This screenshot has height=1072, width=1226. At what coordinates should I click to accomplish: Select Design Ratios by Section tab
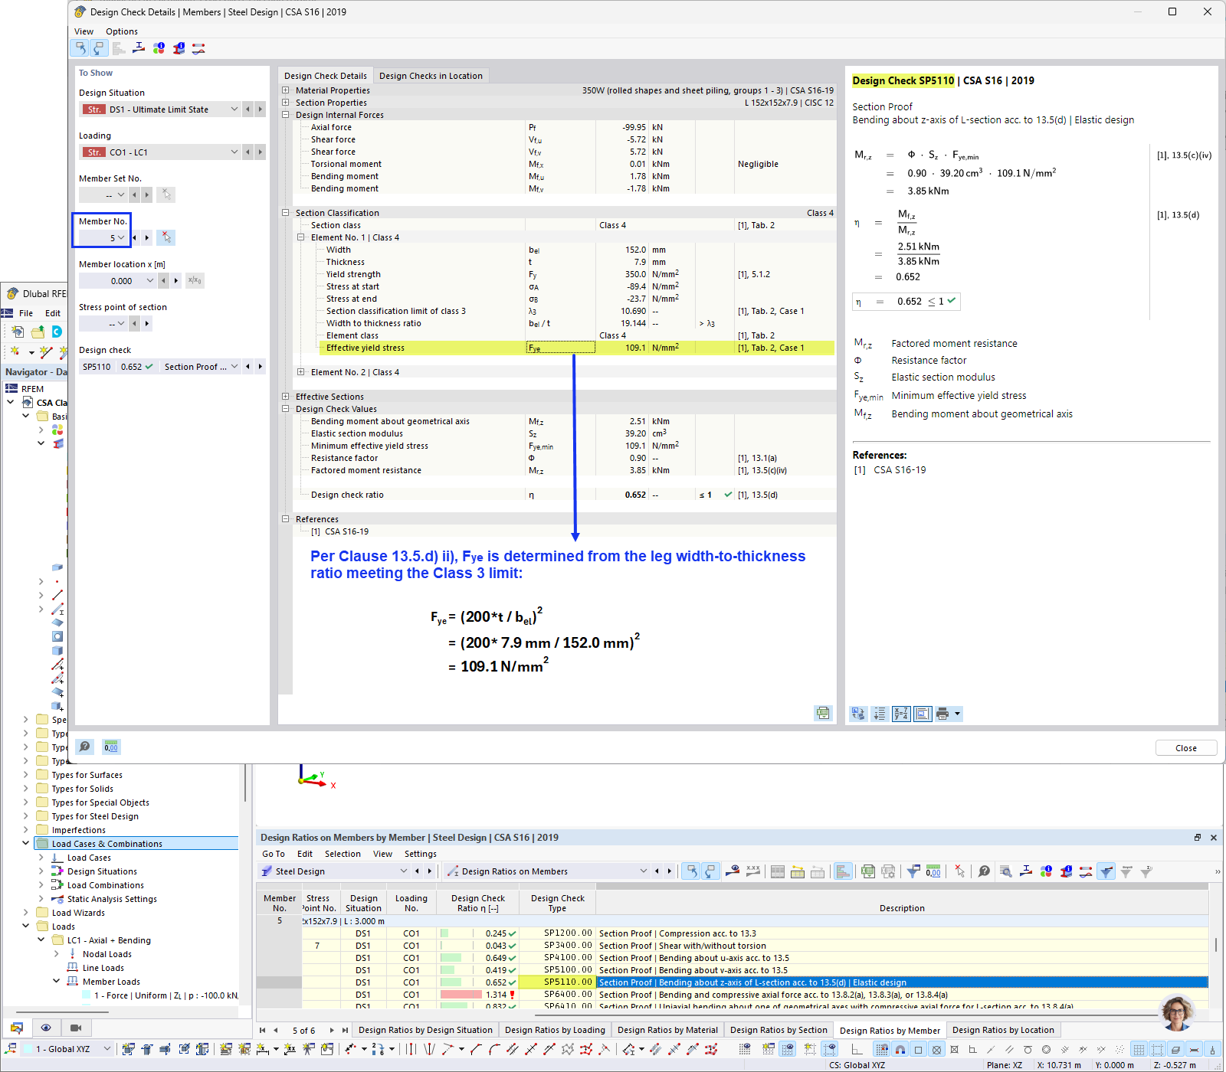coord(778,1030)
